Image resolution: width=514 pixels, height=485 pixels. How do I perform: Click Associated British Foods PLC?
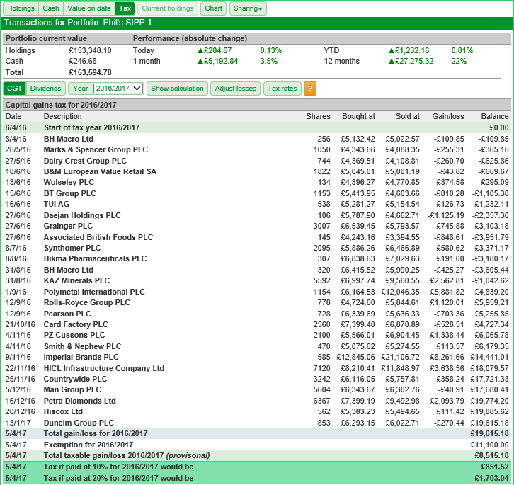pyautogui.click(x=98, y=237)
